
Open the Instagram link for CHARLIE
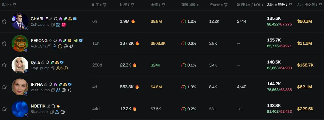point(64,24)
